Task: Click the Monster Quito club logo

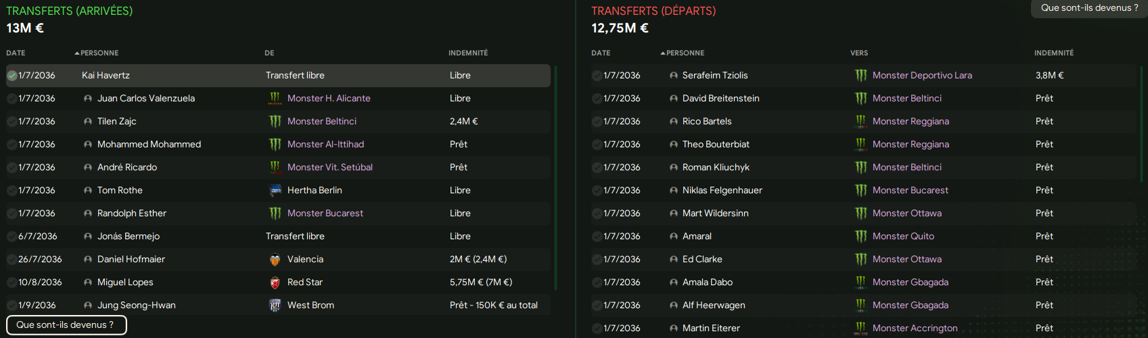Action: point(860,237)
